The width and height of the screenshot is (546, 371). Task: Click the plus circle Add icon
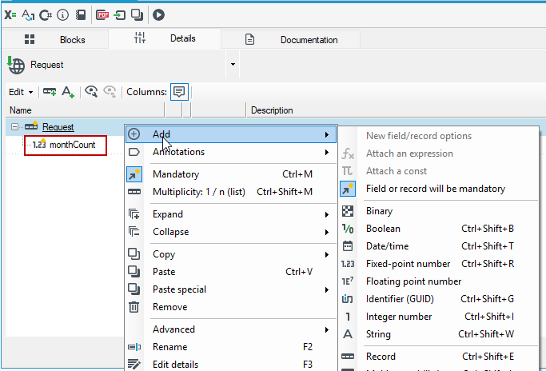(x=134, y=134)
